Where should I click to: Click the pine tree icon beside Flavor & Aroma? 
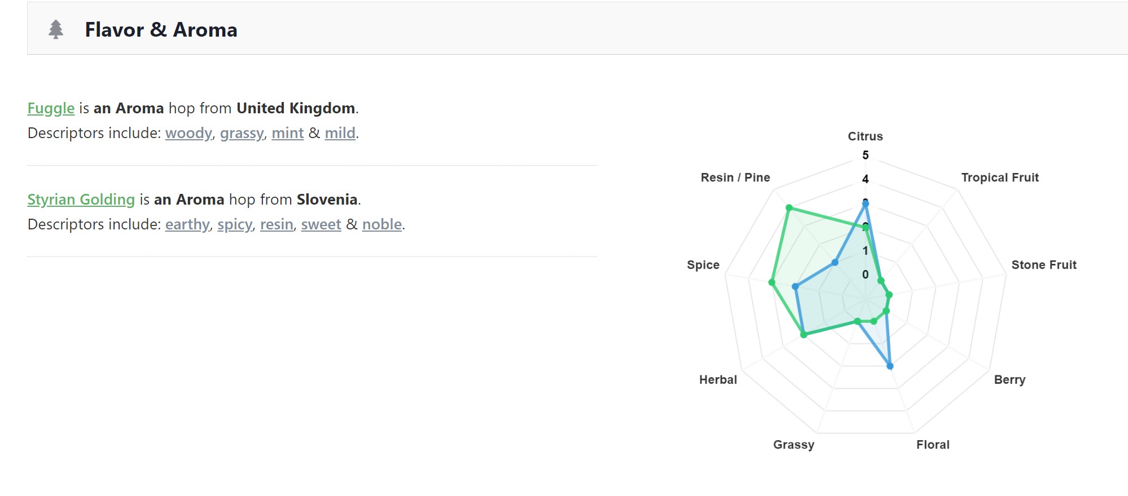pyautogui.click(x=56, y=29)
